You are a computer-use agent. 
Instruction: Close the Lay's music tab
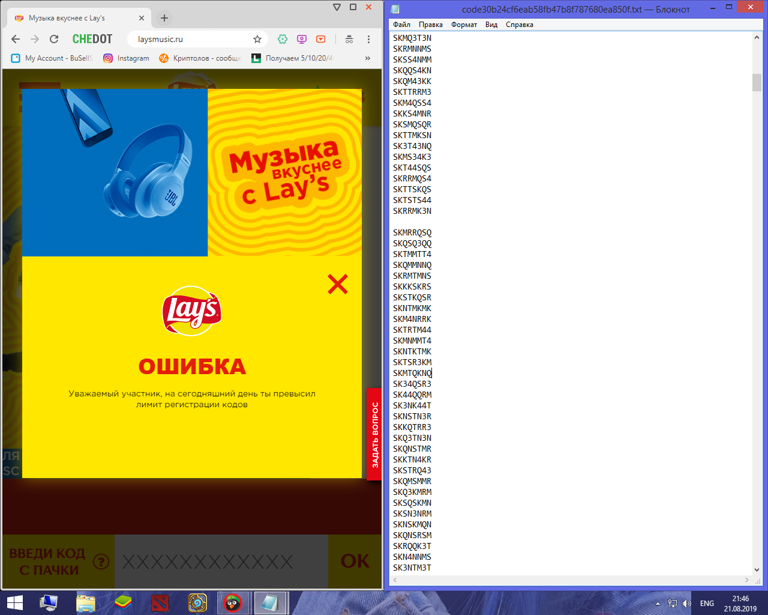[142, 18]
